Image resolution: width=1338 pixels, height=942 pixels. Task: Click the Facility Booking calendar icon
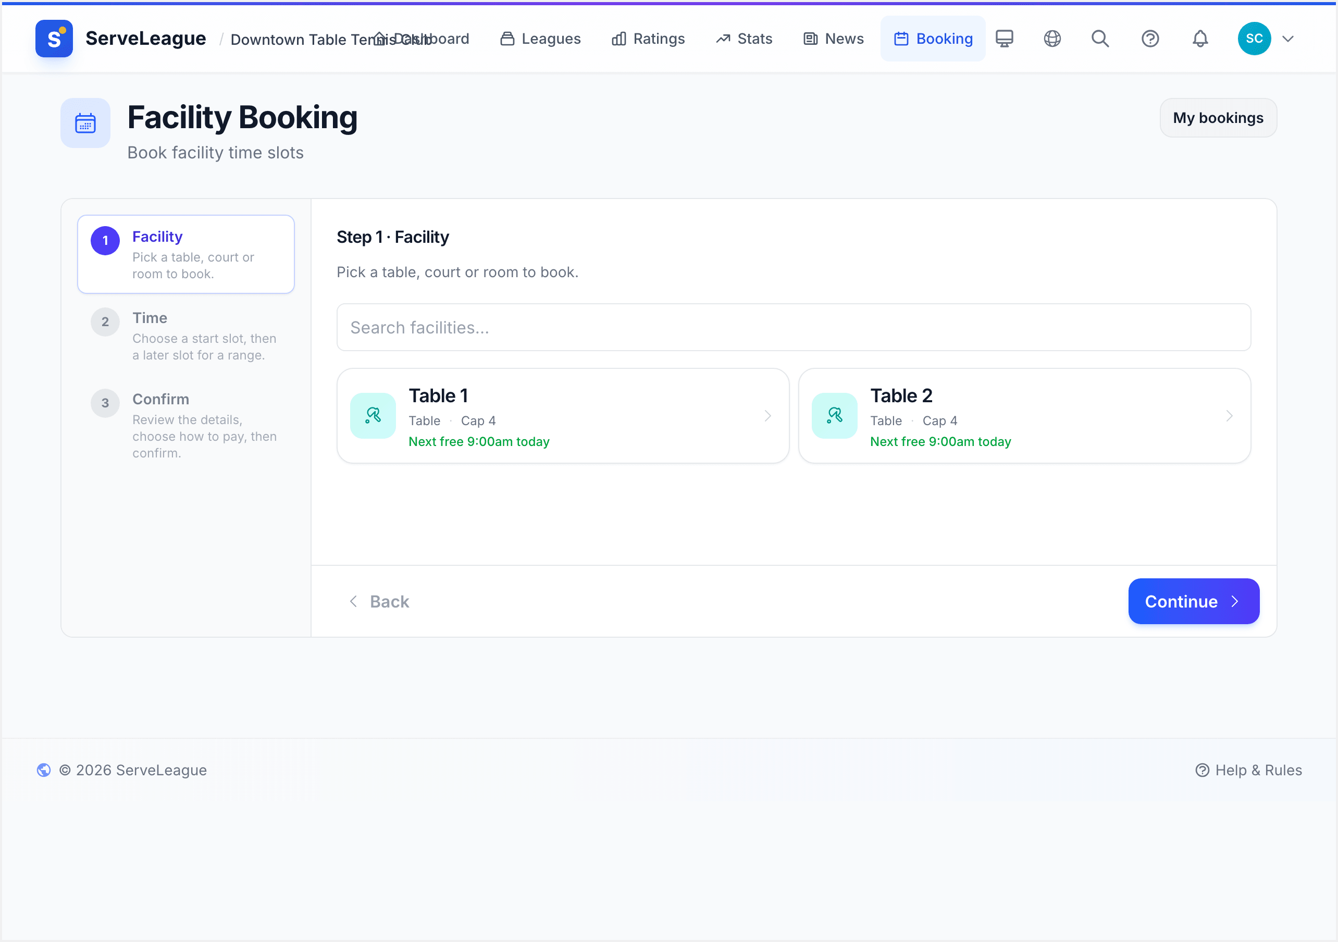(85, 123)
